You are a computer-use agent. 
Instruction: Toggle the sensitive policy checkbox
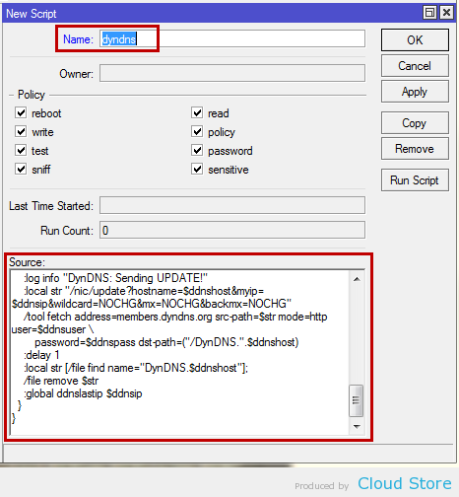coord(197,169)
